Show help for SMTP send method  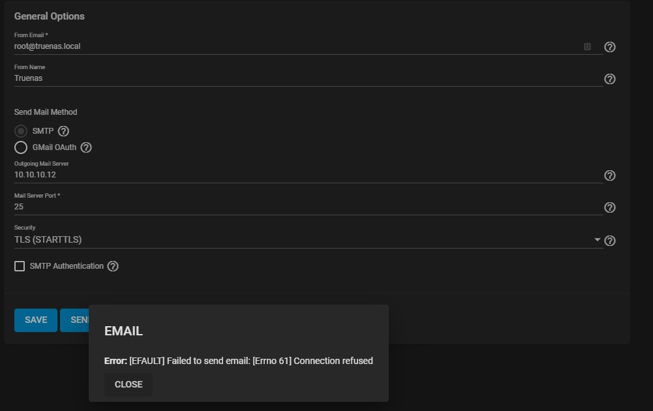pos(63,131)
